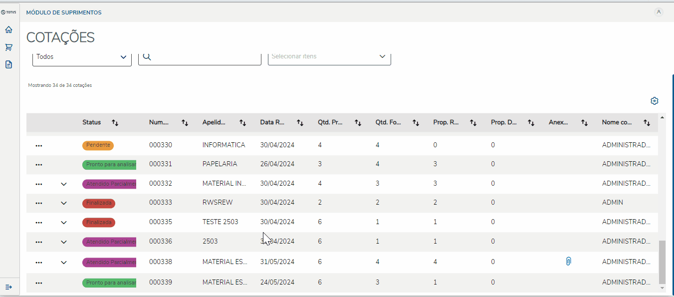The width and height of the screenshot is (674, 297).
Task: Expand the sidebar menu arrow icon
Action: (x=8, y=287)
